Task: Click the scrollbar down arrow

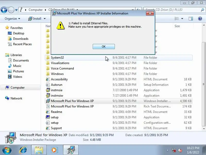Action: 204,129
